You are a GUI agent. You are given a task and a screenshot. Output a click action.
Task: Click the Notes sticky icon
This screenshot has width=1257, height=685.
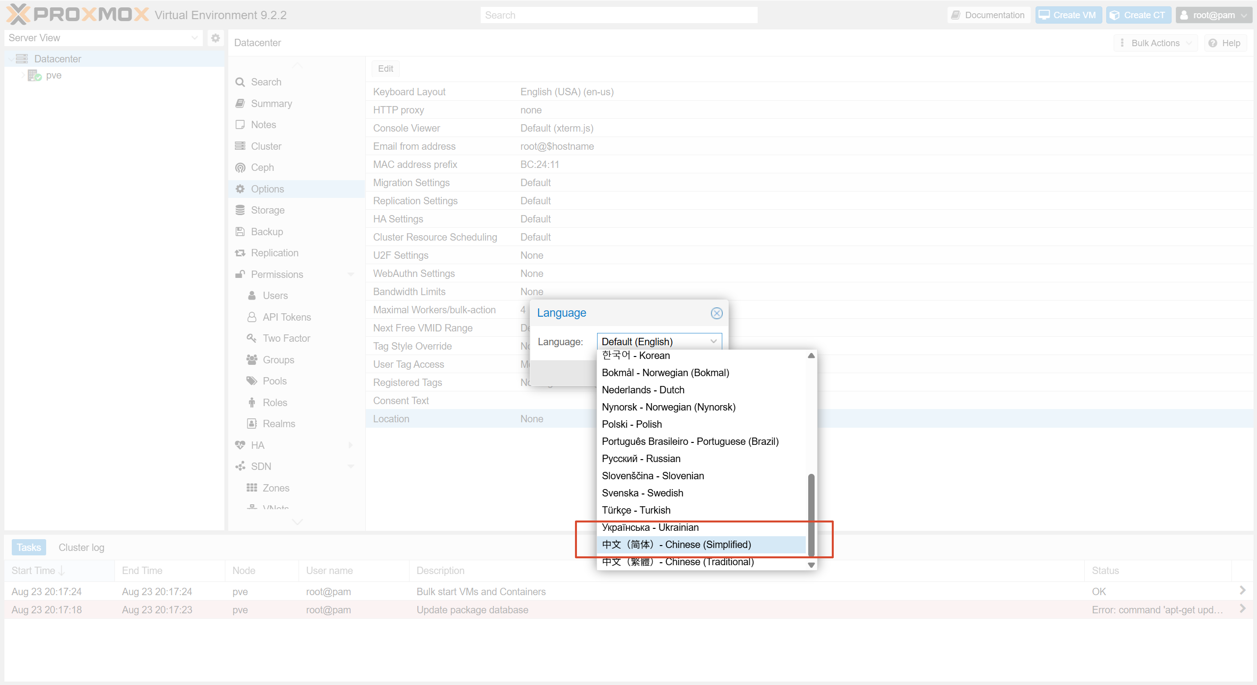[x=240, y=125]
